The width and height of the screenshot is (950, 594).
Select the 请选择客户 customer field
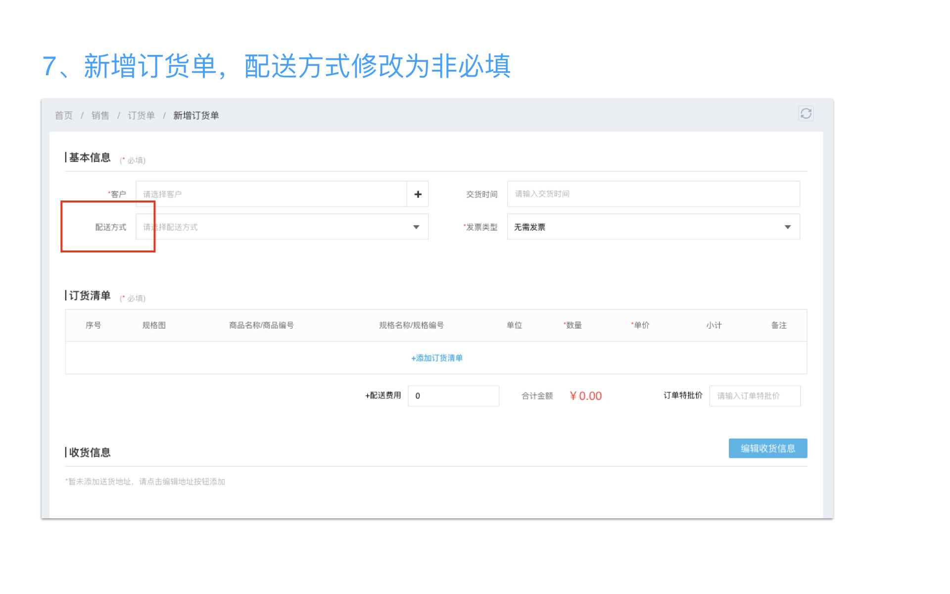click(271, 194)
